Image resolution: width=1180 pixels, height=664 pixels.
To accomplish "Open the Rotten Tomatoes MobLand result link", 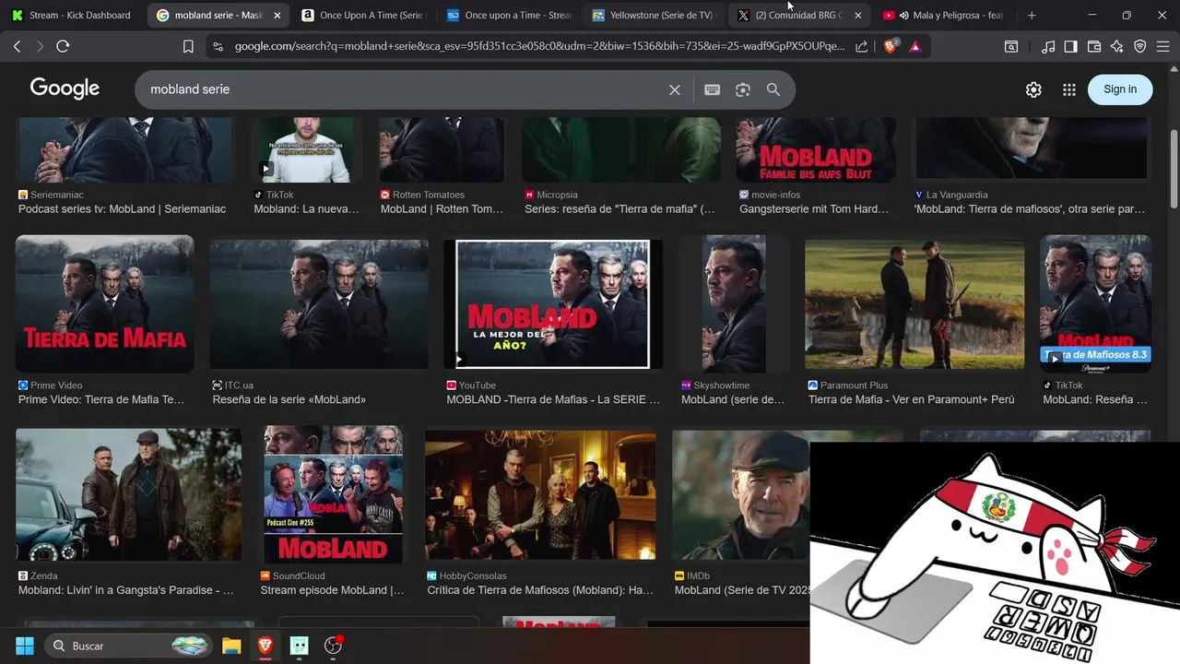I will point(442,209).
